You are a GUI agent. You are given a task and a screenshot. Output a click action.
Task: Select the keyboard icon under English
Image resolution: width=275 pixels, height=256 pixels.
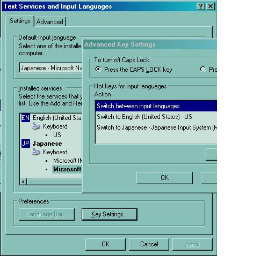pyautogui.click(x=36, y=126)
